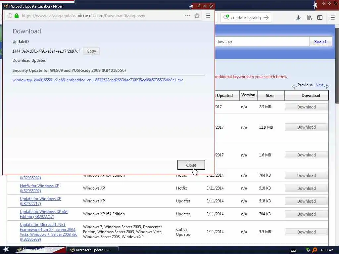Image resolution: width=339 pixels, height=254 pixels.
Task: Click the 'Critical Updates' classification cell
Action: [x=183, y=232]
